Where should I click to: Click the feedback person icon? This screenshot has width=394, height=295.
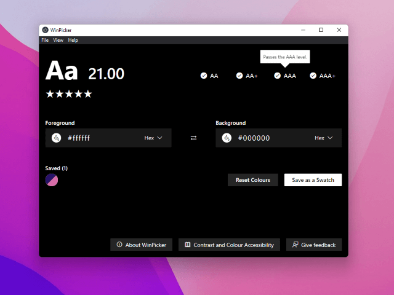(x=295, y=245)
